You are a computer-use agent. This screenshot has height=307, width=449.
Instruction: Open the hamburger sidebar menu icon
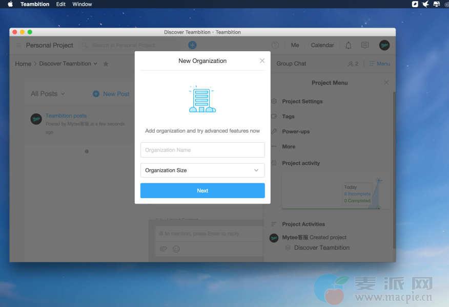18,45
